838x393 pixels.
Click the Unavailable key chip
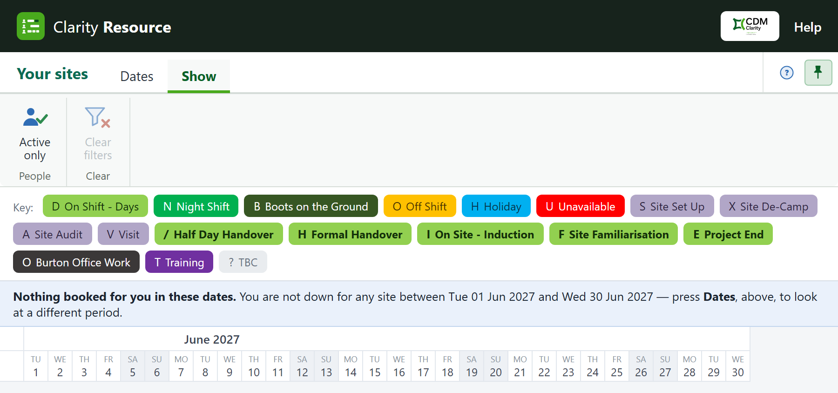(x=580, y=206)
